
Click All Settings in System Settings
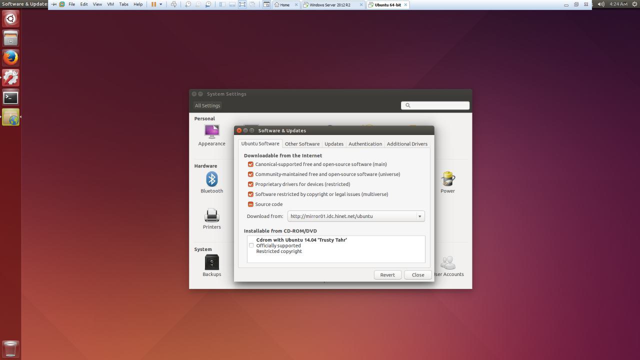(x=207, y=105)
